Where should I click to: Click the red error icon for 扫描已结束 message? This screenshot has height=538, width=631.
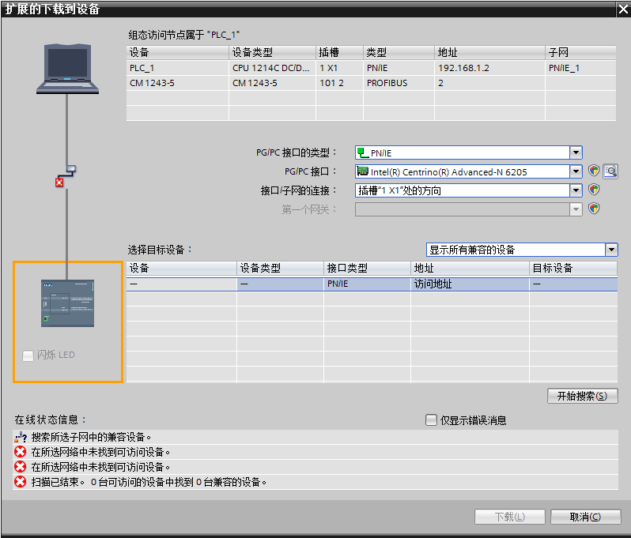tap(21, 482)
